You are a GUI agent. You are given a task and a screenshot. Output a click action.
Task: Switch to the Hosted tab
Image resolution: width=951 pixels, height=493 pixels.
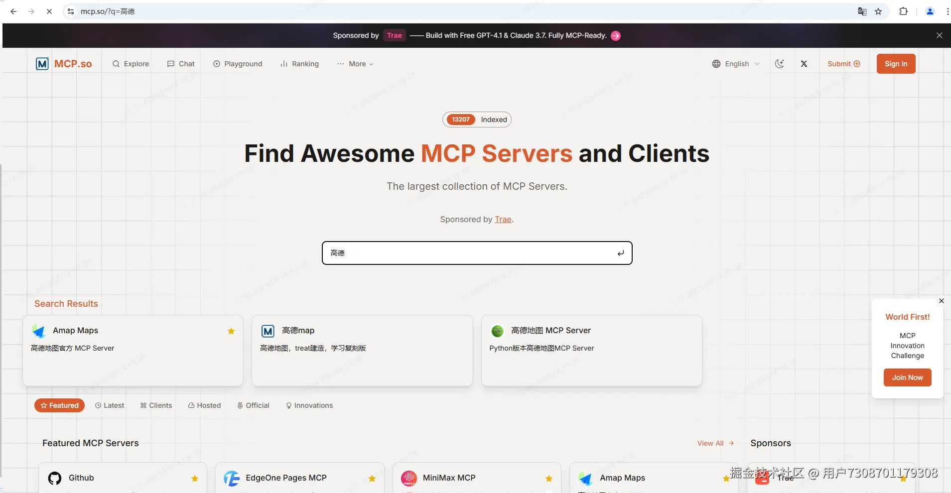coord(204,405)
